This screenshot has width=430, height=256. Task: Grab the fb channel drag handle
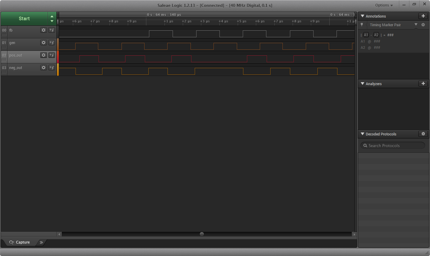tap(4, 35)
